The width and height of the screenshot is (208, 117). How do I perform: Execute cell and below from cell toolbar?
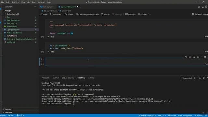point(194,57)
